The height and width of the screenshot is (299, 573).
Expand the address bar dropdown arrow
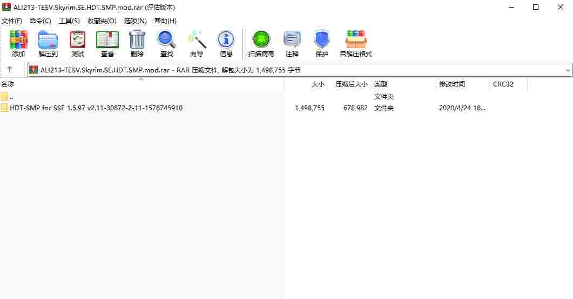click(x=568, y=70)
